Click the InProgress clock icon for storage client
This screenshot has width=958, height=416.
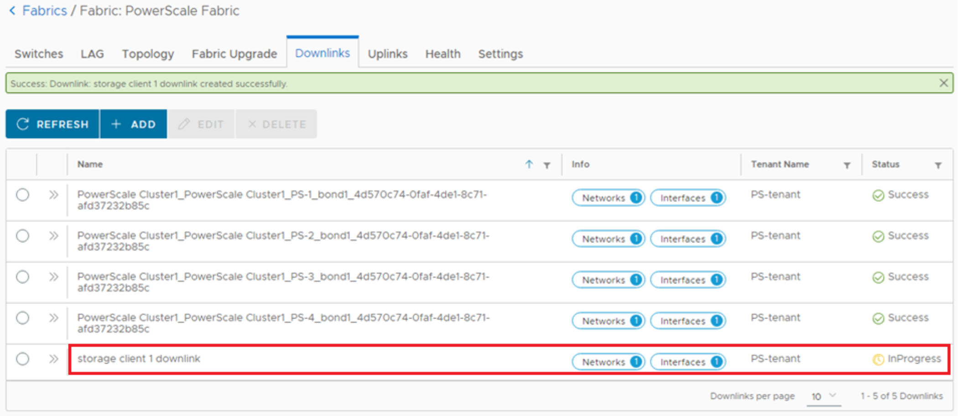point(878,360)
